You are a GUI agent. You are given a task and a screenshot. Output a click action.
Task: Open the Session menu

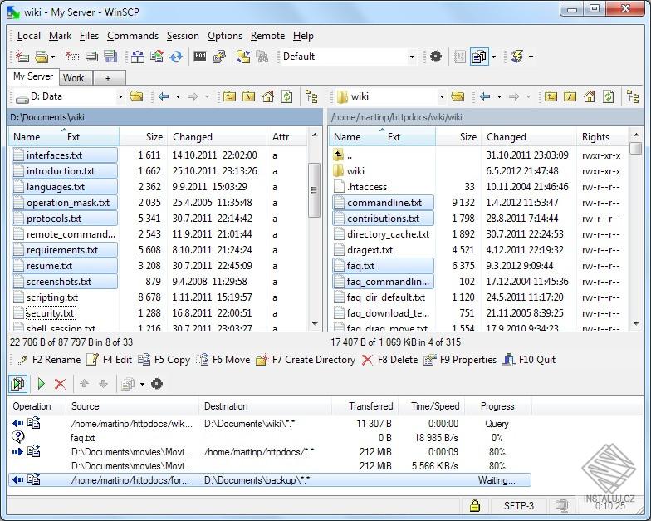(183, 36)
